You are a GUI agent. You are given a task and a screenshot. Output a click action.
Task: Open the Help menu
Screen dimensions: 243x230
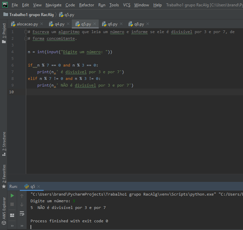pos(157,5)
